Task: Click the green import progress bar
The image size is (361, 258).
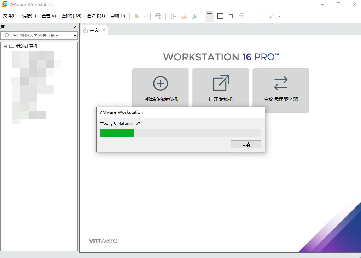Action: click(x=117, y=133)
